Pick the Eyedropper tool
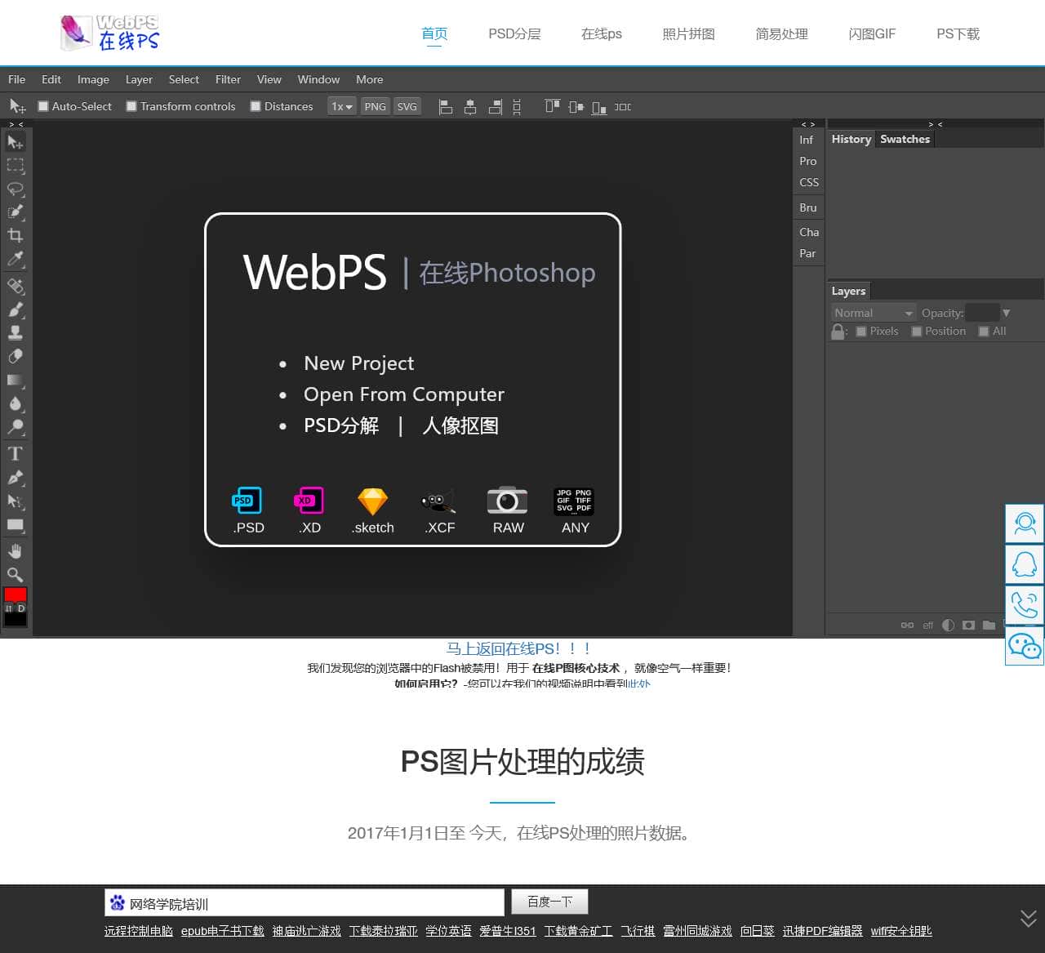The image size is (1045, 953). click(x=16, y=259)
